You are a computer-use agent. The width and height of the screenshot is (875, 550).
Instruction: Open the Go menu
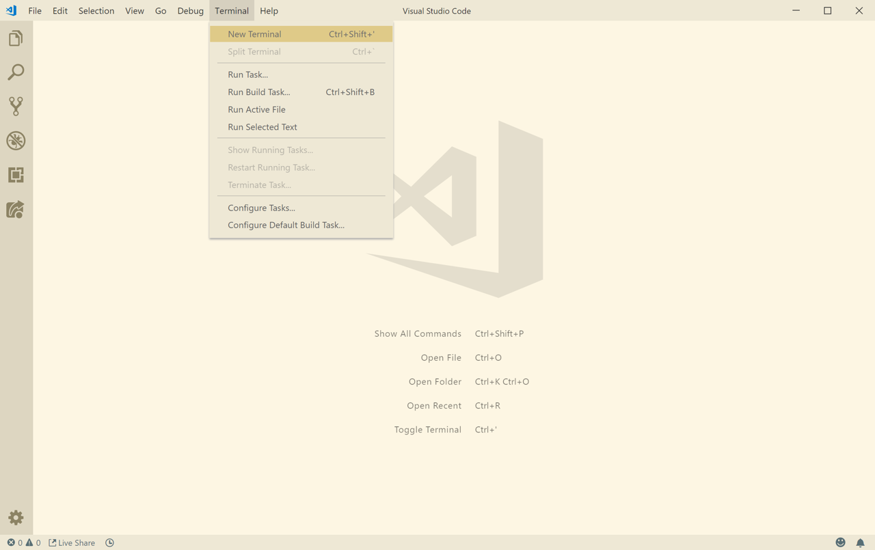[161, 11]
